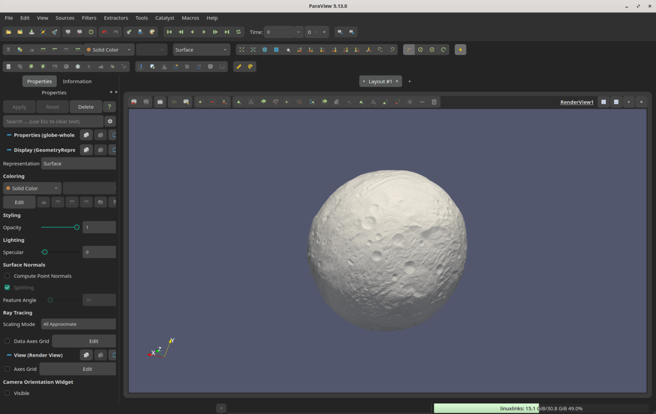
Task: Select the Contour filter icon
Action: pyautogui.click(x=20, y=67)
